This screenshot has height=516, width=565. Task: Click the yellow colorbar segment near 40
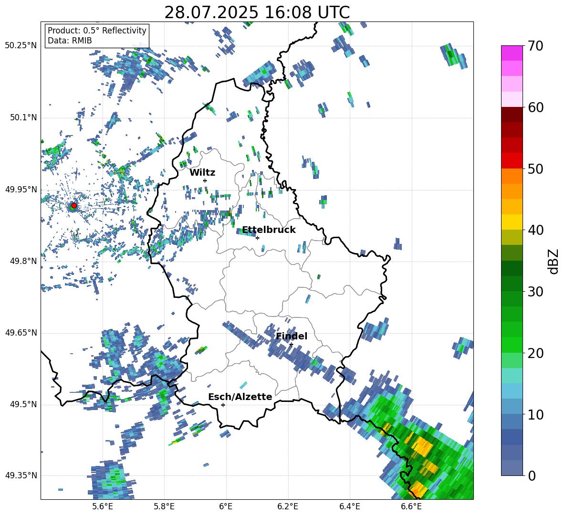(x=512, y=222)
